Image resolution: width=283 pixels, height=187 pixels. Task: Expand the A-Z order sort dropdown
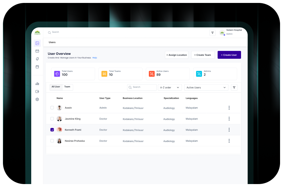click(169, 87)
